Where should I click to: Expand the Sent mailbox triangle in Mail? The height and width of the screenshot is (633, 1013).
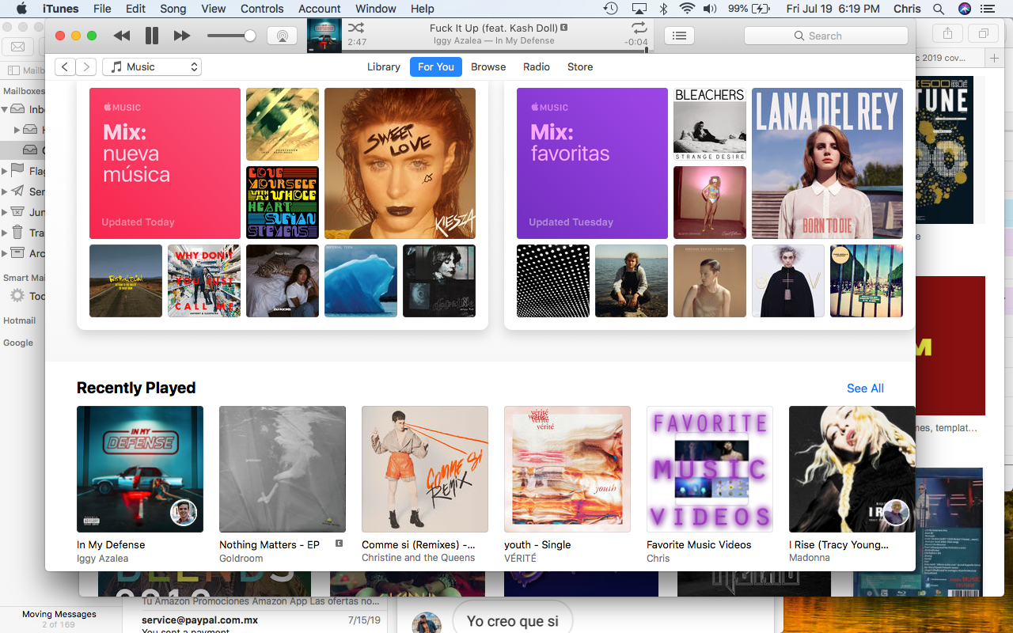5,191
